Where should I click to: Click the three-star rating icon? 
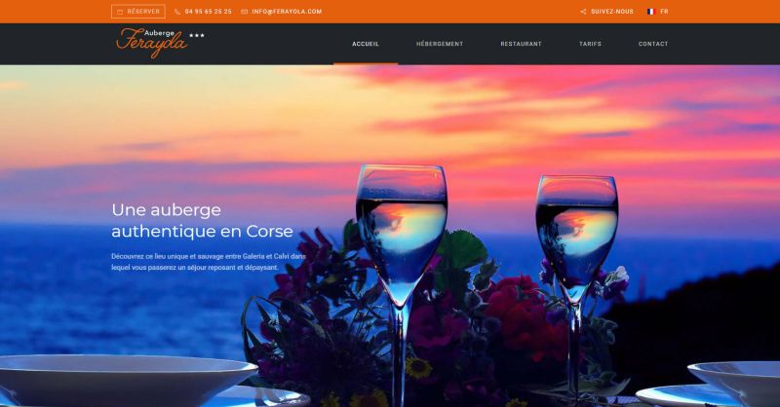pyautogui.click(x=197, y=35)
